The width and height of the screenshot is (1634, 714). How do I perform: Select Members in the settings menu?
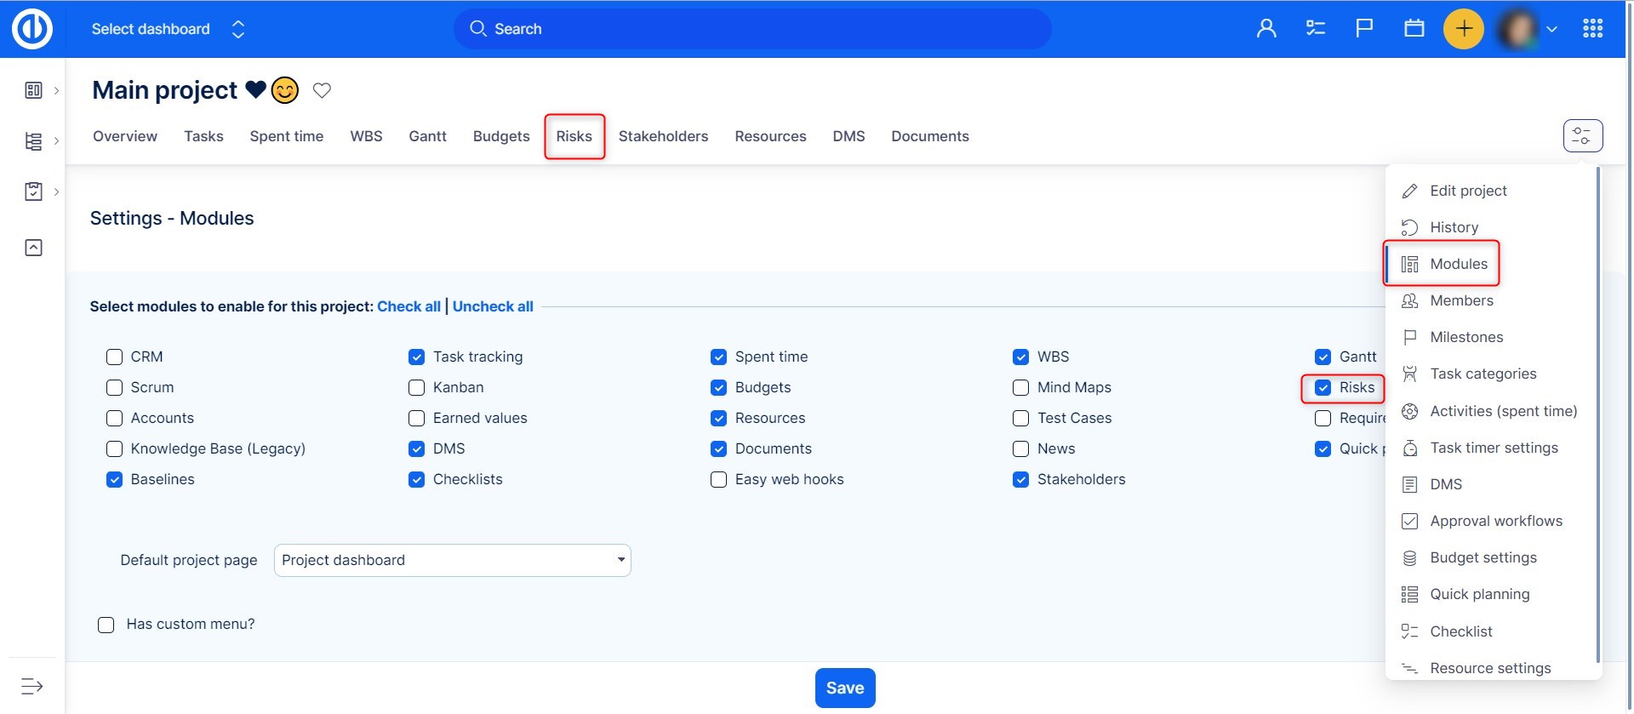(1461, 300)
